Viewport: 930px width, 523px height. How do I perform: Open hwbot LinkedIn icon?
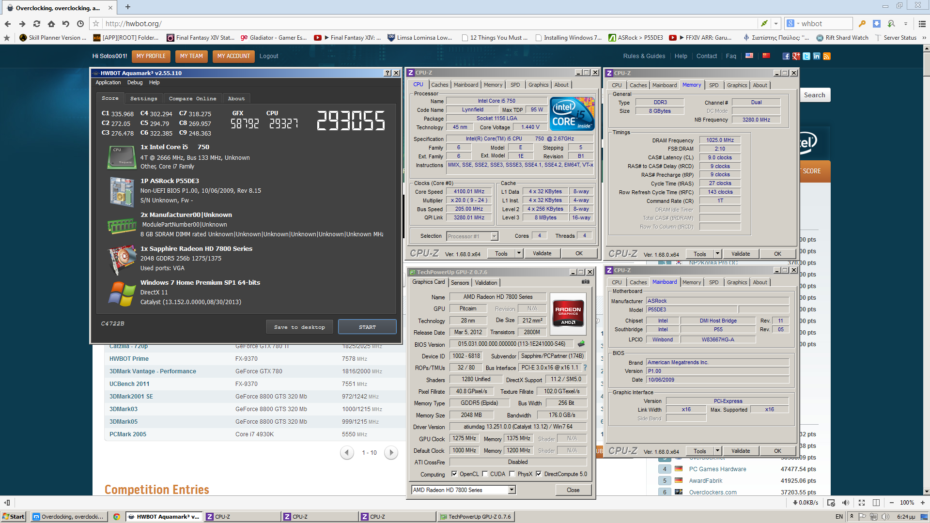[x=816, y=56]
